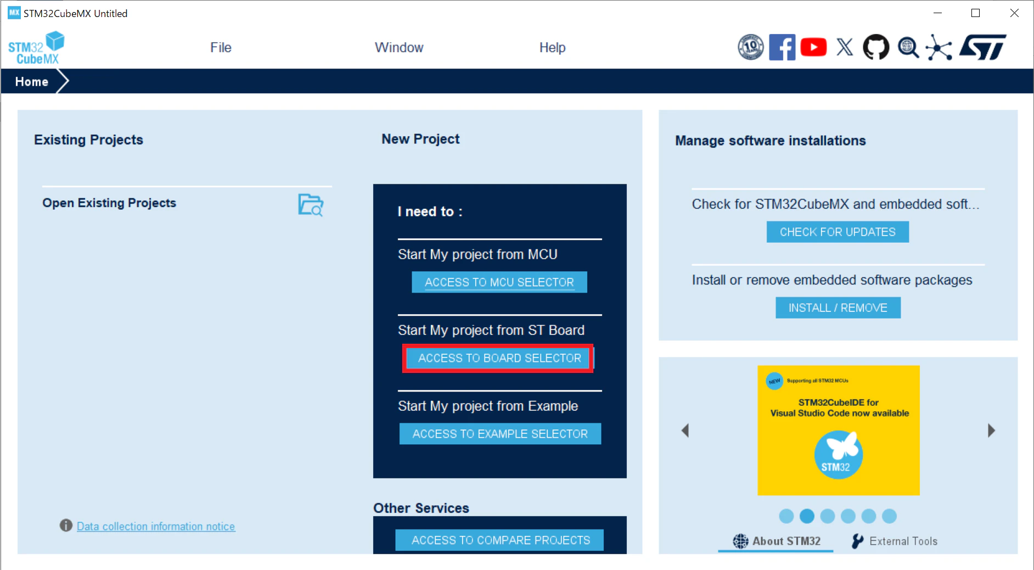Show previous banner with left arrow
The width and height of the screenshot is (1034, 570).
point(685,431)
